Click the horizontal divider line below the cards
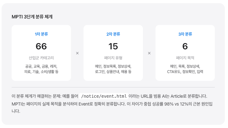Screen dimensions: 228x128 [113, 87]
